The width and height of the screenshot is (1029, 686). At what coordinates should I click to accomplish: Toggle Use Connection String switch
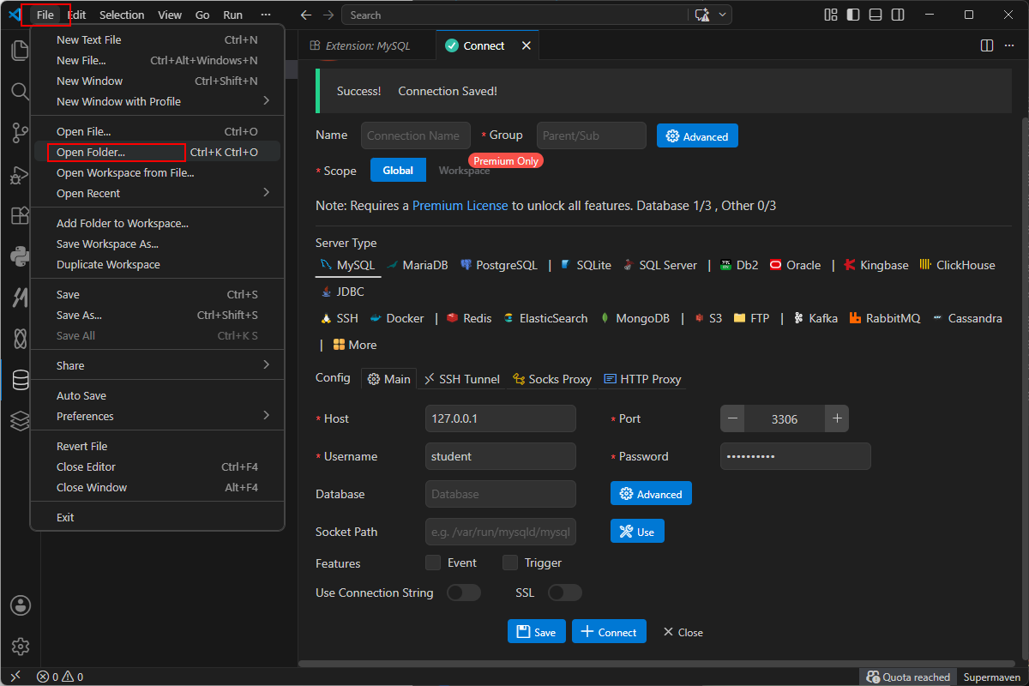(464, 593)
